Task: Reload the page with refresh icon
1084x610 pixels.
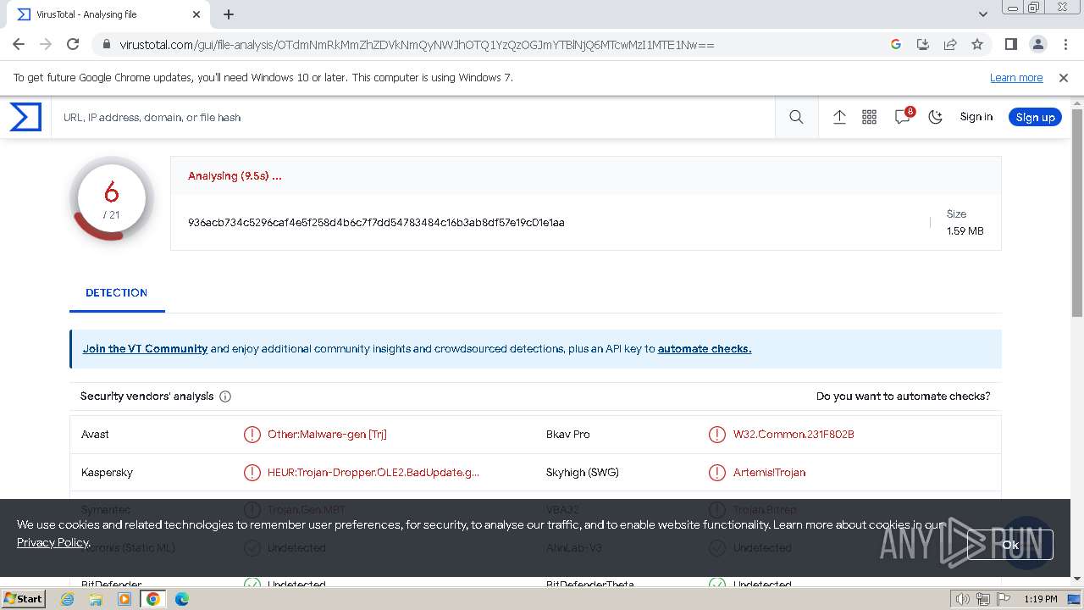Action: [x=73, y=44]
